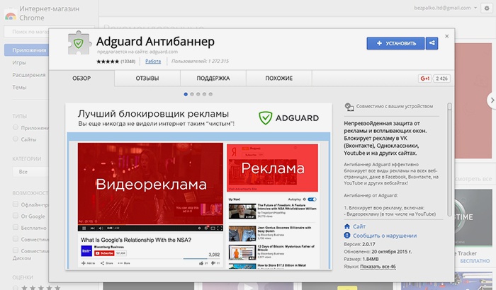Toggle the first Совместимо checkbox
The image size is (496, 290).
point(15,239)
